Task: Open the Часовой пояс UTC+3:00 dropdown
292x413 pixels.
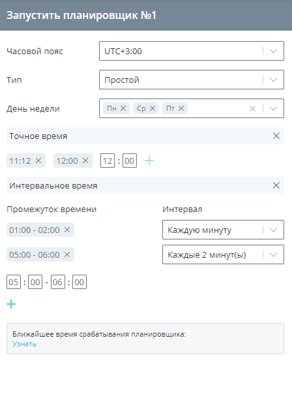Action: click(x=192, y=51)
